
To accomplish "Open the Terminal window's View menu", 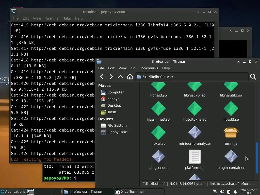I will [x=37, y=18].
